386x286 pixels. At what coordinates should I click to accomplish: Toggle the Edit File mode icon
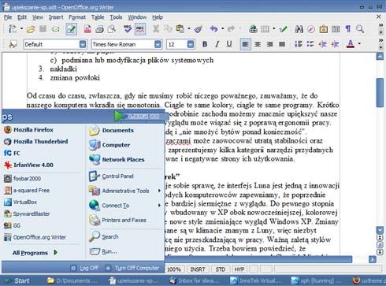click(x=71, y=29)
